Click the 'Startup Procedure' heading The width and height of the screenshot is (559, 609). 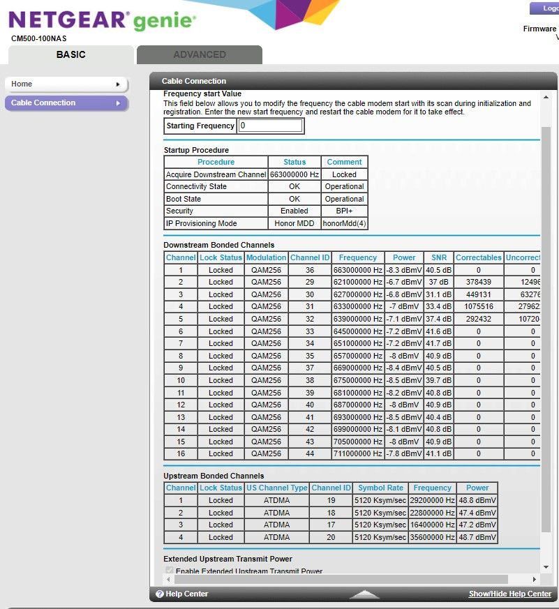(196, 150)
